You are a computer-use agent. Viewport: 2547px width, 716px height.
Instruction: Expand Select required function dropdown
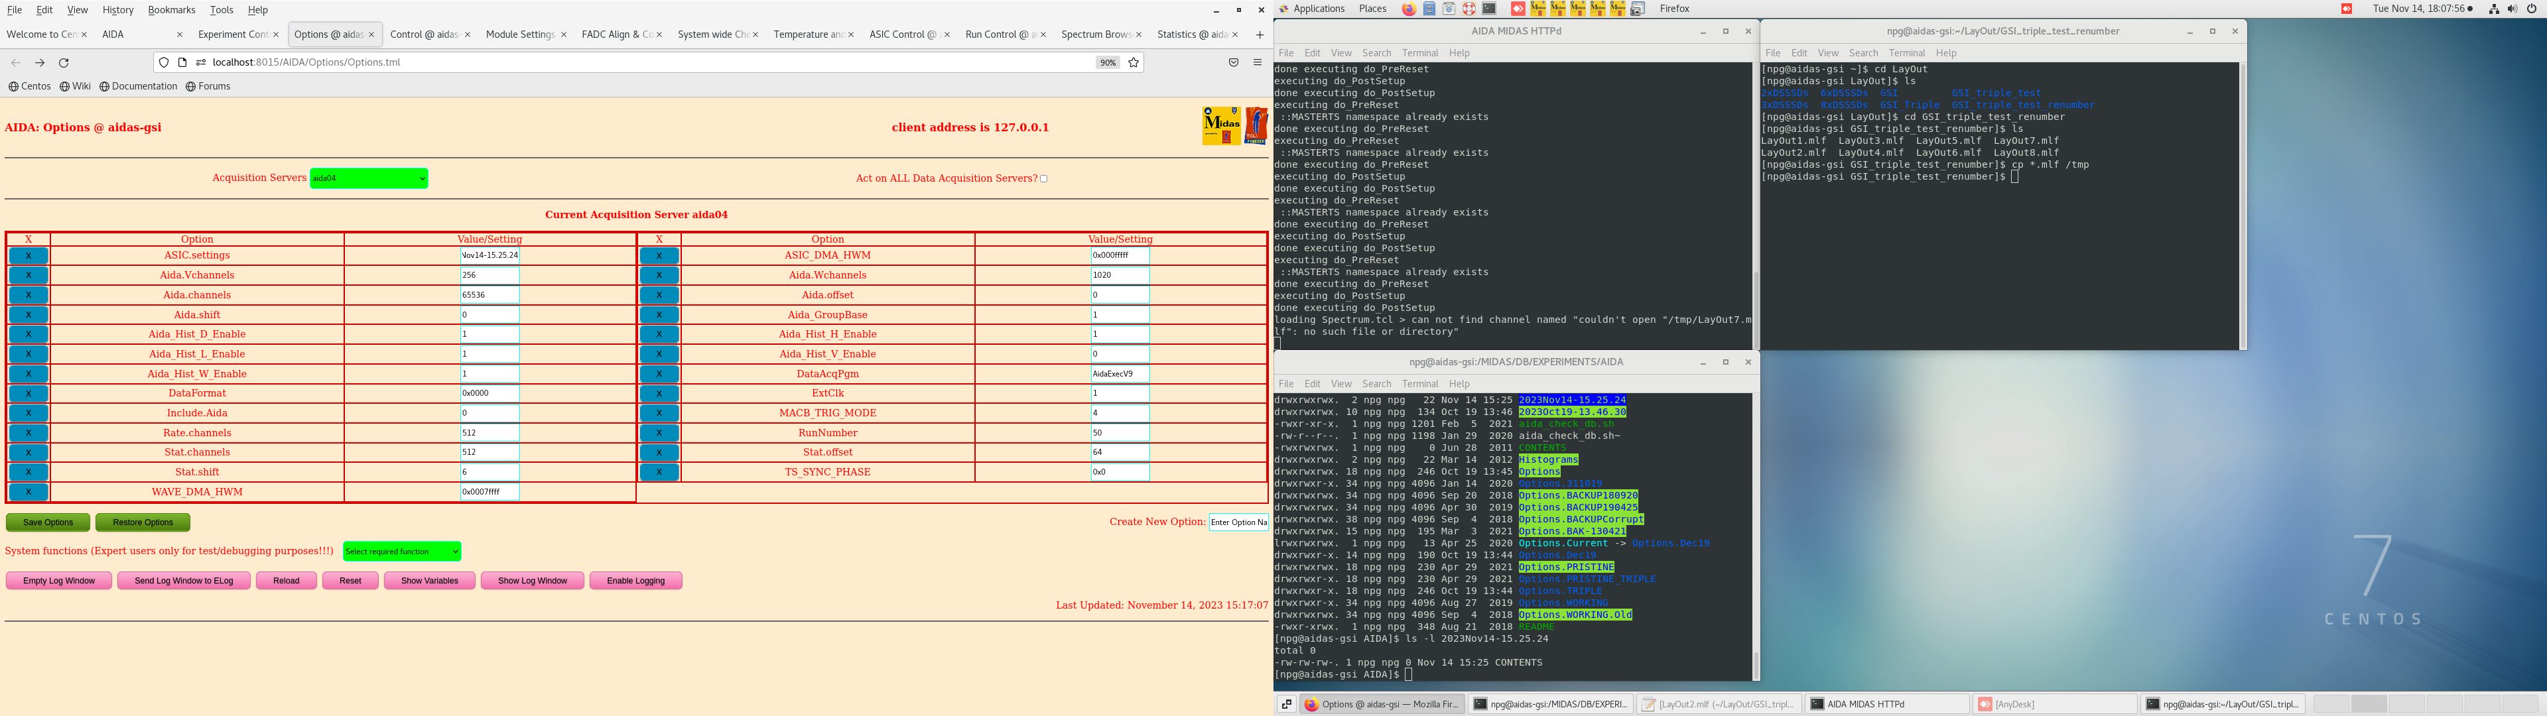point(401,552)
